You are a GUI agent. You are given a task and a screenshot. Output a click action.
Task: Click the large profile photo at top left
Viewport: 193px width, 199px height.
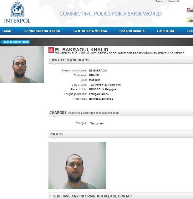(x=22, y=65)
